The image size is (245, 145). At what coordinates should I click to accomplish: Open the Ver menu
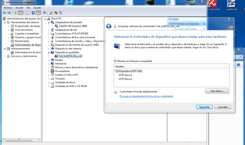(28, 8)
